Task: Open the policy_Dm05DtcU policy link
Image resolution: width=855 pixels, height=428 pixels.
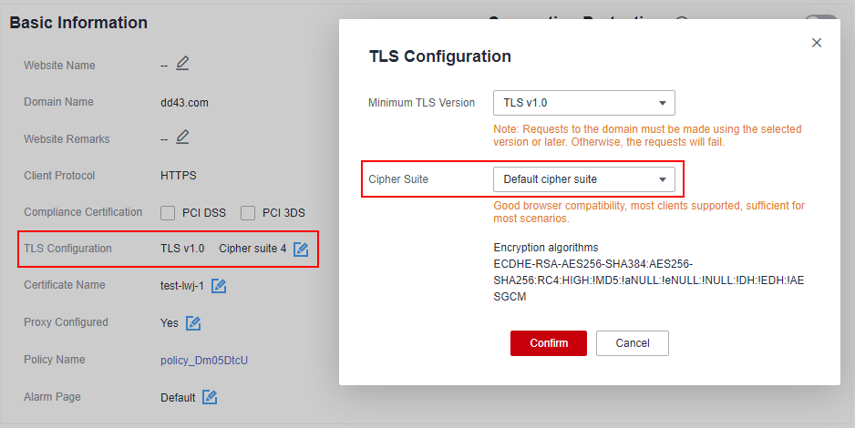Action: (x=204, y=361)
